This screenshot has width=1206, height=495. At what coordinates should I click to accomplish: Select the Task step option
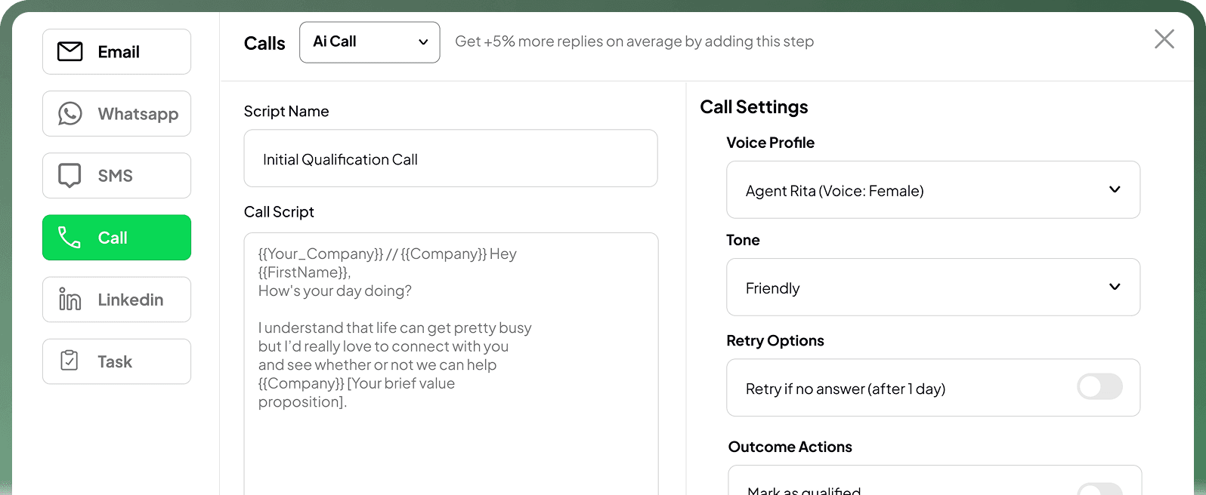click(117, 361)
